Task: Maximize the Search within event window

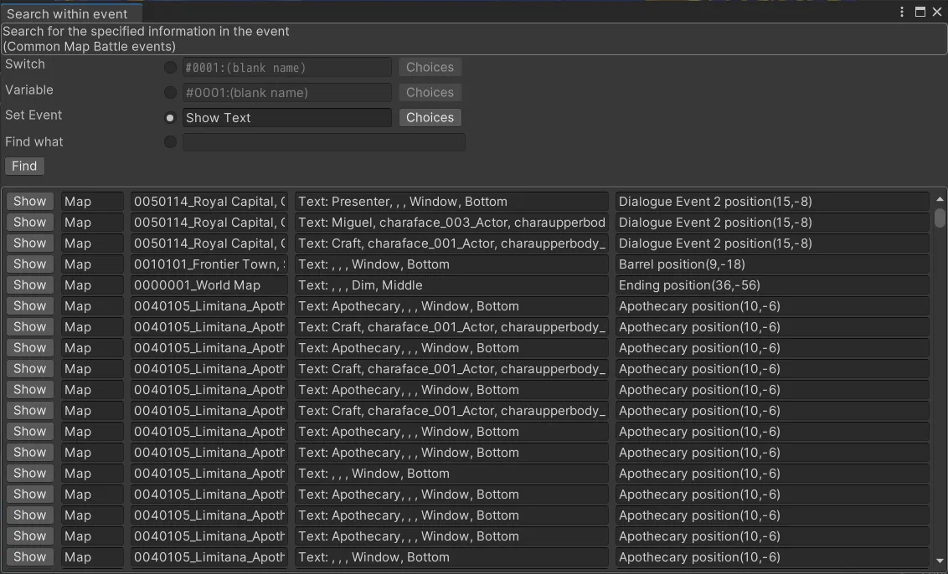Action: [x=920, y=13]
